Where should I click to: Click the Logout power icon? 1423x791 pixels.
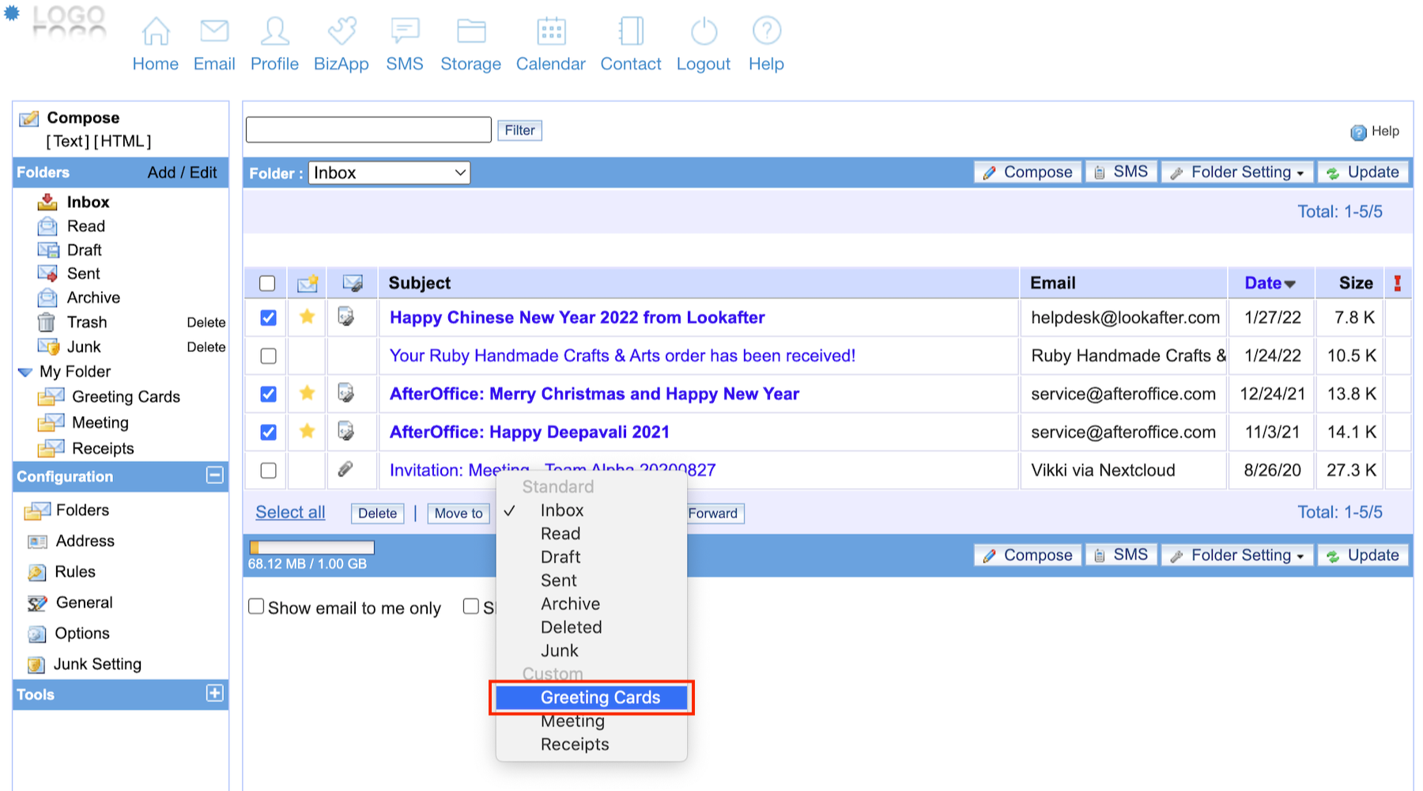coord(704,32)
